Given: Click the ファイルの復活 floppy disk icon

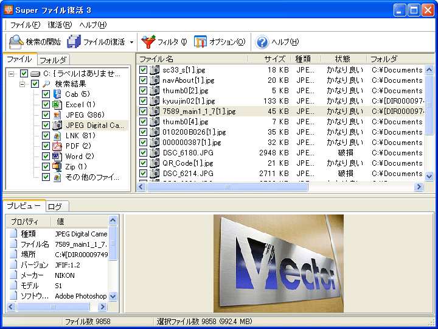Looking at the screenshot, I should pyautogui.click(x=74, y=42).
